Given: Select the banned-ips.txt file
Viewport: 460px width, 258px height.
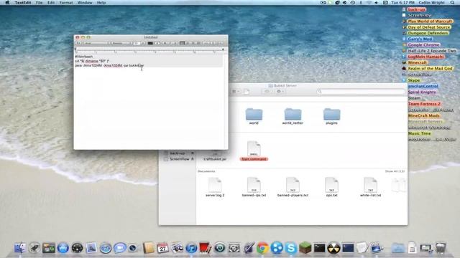Looking at the screenshot, I should tap(254, 187).
